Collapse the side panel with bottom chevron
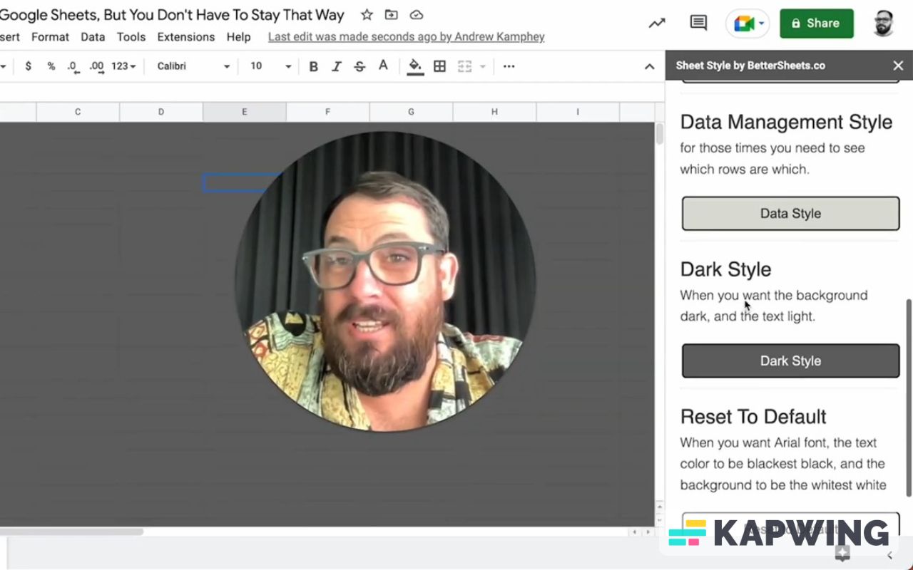 (x=889, y=555)
